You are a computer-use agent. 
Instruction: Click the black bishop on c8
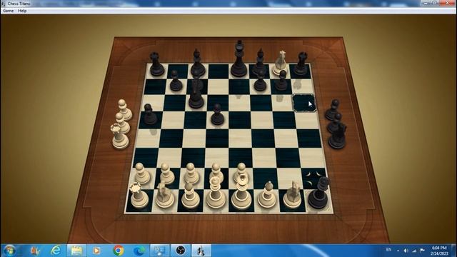[197, 64]
